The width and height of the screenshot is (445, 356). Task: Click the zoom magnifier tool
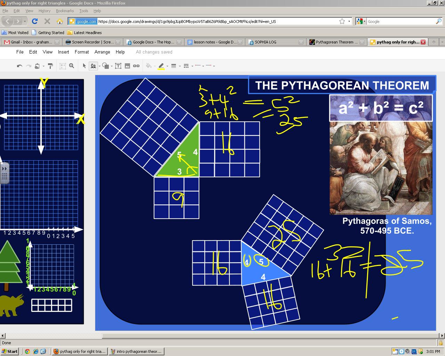(72, 66)
